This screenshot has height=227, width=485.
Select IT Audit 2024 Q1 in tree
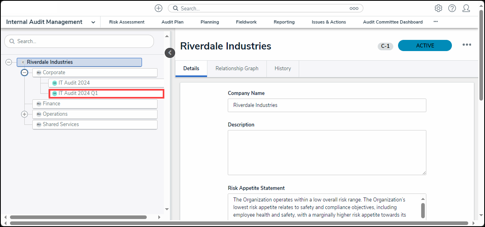[78, 93]
